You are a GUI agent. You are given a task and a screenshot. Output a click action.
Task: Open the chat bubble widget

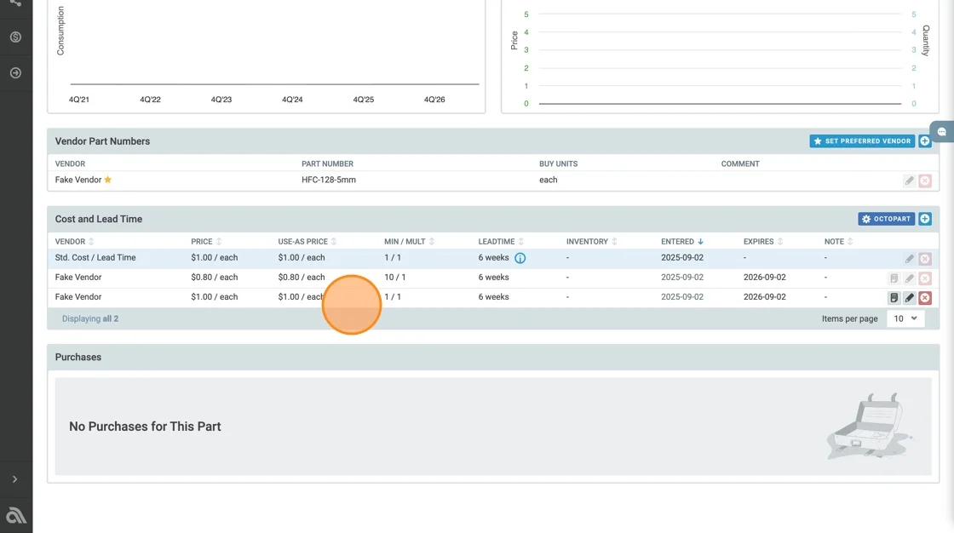point(942,132)
